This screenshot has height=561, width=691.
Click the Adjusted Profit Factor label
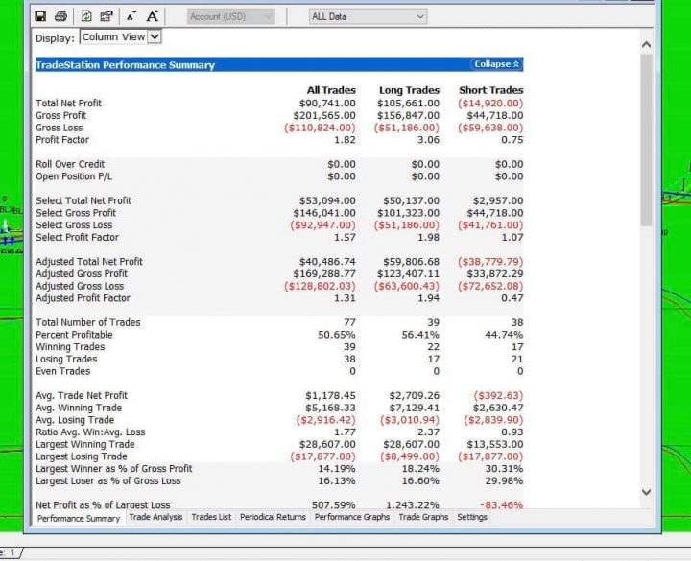tap(83, 298)
